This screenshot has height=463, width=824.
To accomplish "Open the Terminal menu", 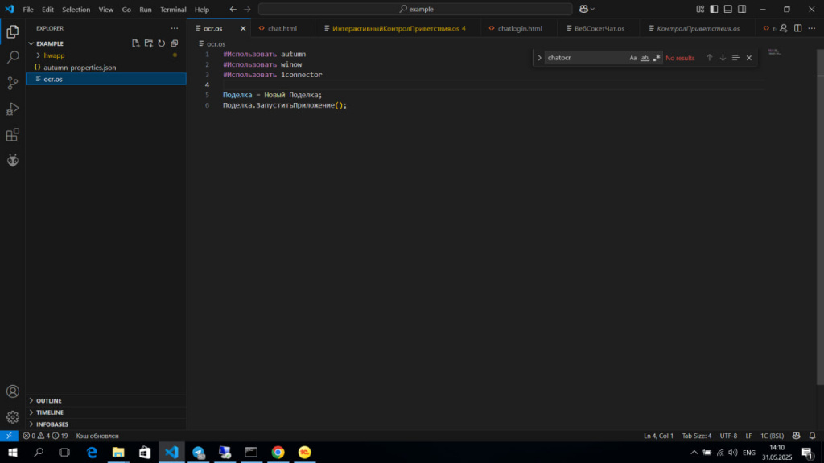I will click(173, 10).
